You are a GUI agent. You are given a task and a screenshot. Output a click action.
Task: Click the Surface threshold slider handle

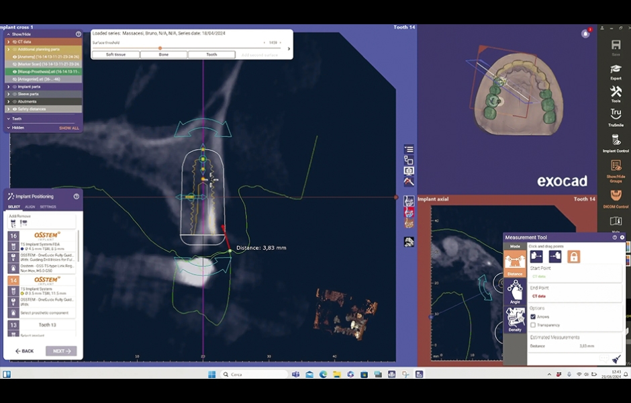[x=160, y=48]
